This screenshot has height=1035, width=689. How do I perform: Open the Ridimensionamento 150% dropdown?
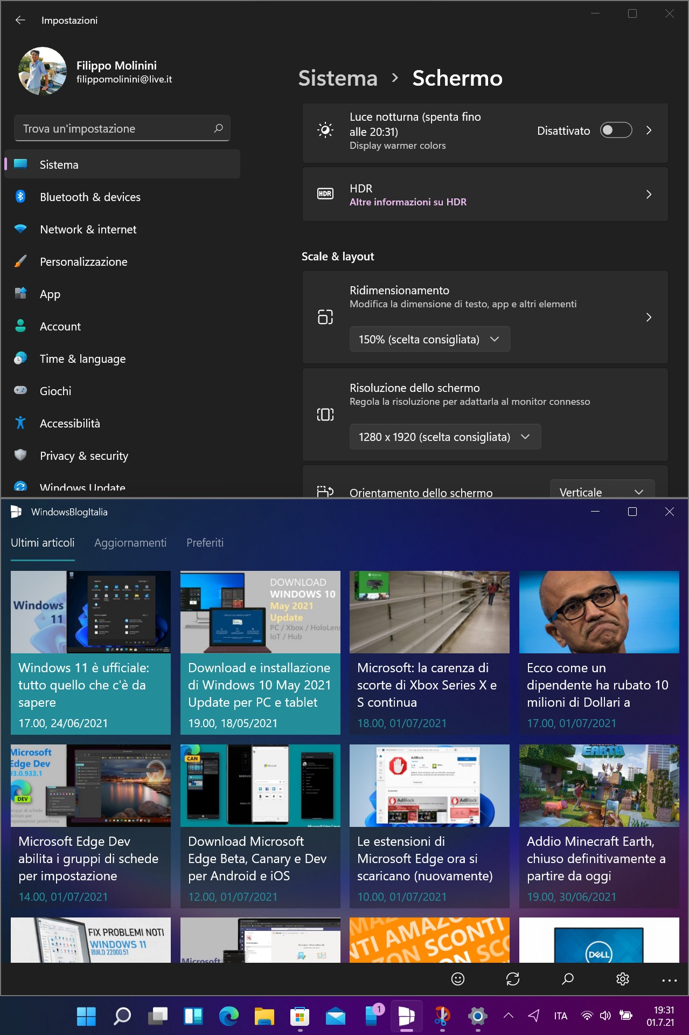430,339
